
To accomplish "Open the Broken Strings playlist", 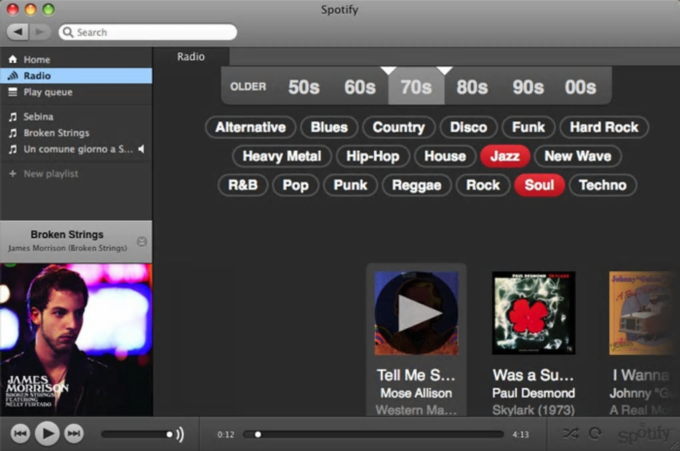I will pyautogui.click(x=76, y=133).
